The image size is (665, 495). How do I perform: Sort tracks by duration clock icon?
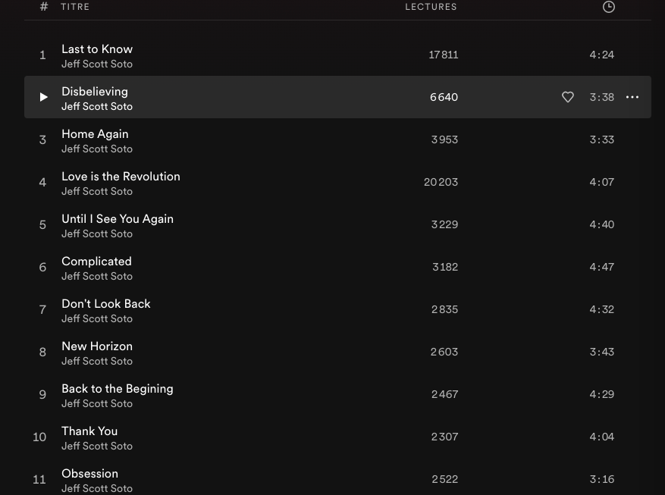[x=608, y=7]
